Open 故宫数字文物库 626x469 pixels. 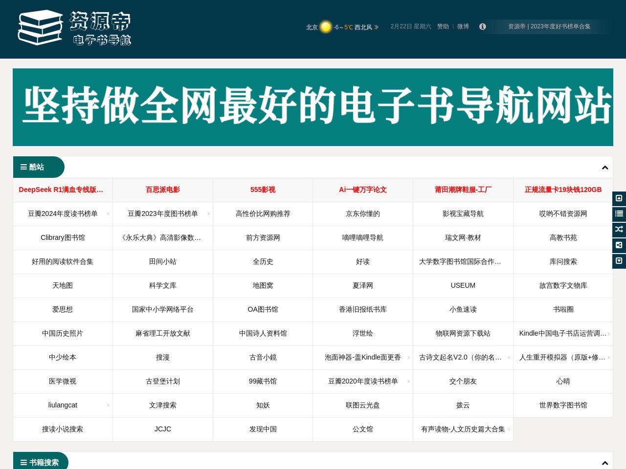563,285
